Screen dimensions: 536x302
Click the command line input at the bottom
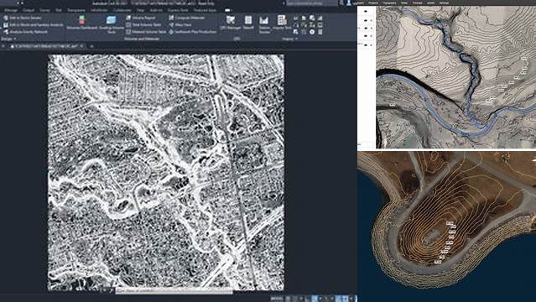click(x=174, y=291)
